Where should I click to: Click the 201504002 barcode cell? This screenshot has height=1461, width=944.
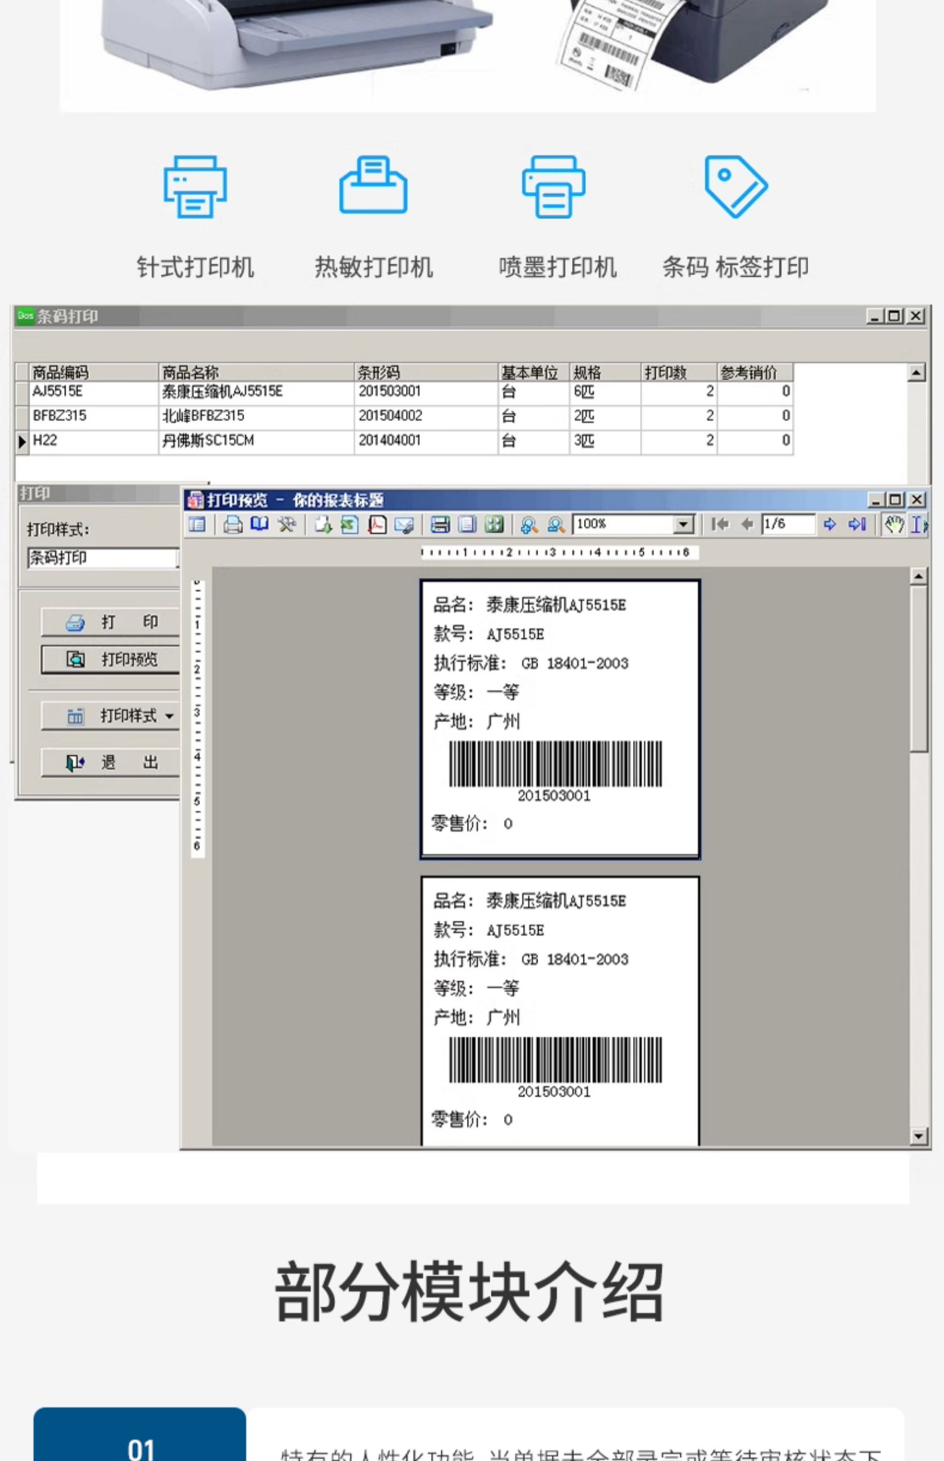pos(426,417)
